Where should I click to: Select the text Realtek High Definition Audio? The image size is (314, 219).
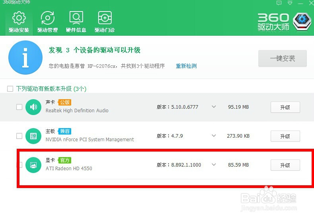[77, 111]
